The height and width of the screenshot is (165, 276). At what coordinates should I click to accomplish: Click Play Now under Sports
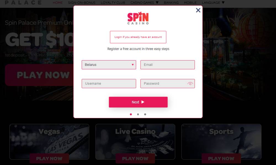[221, 158]
